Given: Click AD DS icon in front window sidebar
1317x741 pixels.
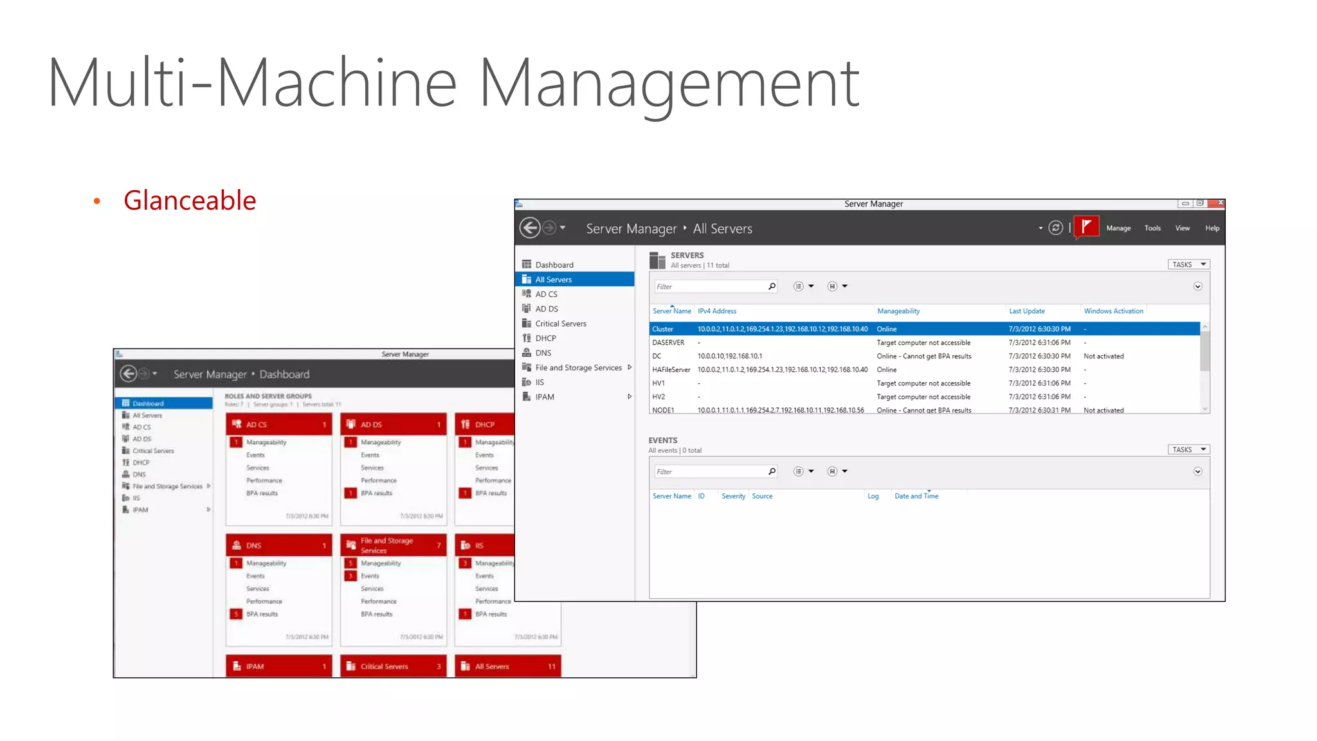Looking at the screenshot, I should click(527, 309).
